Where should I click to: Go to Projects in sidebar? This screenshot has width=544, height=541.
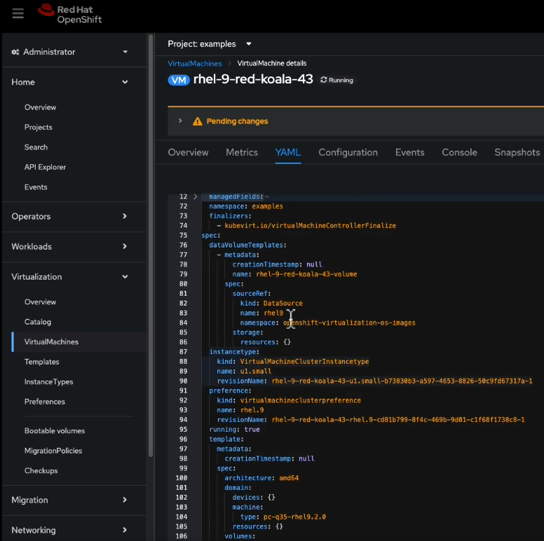[38, 128]
